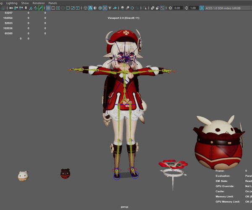Select the large red bomb model
252x210 pixels.
pos(219,149)
